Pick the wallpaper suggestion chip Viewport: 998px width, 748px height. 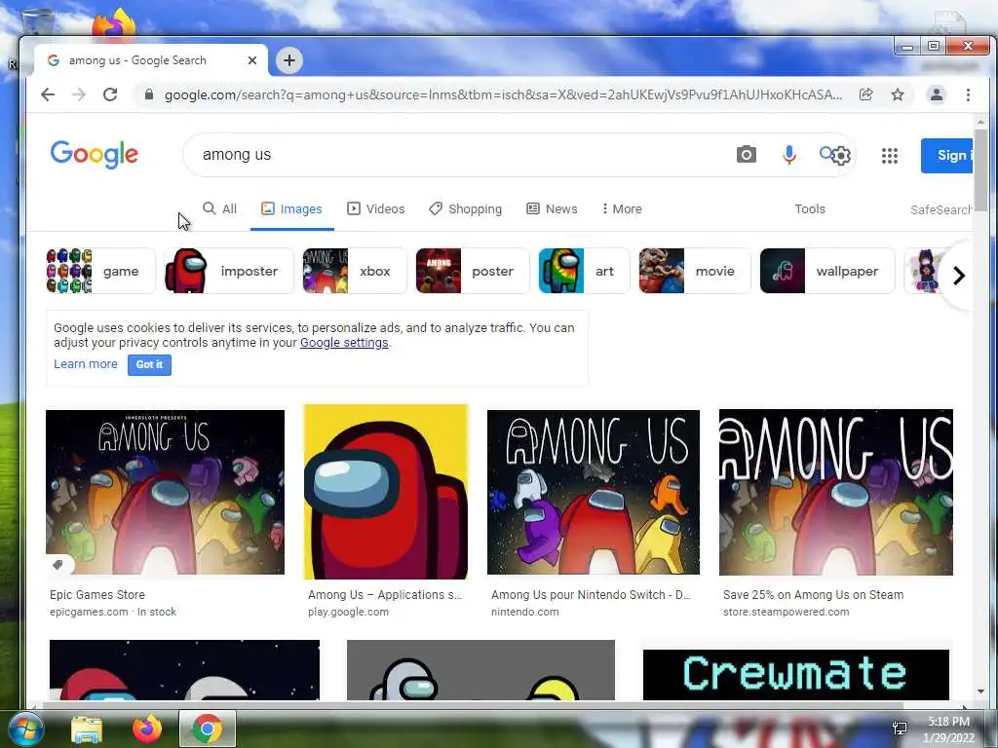click(x=826, y=271)
